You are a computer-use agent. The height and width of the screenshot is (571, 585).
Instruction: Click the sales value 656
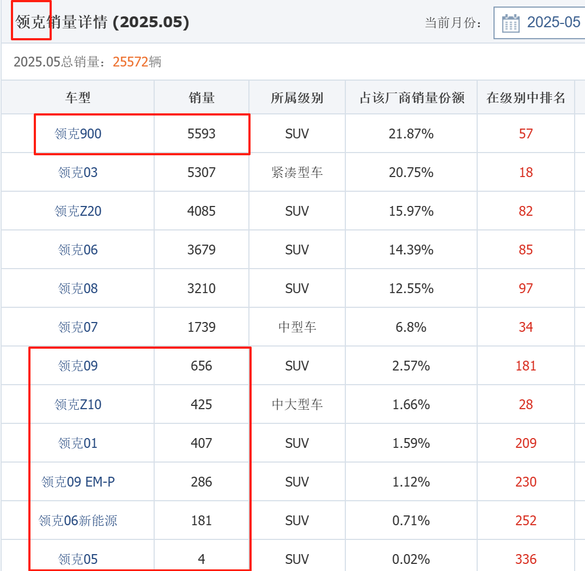pos(202,366)
